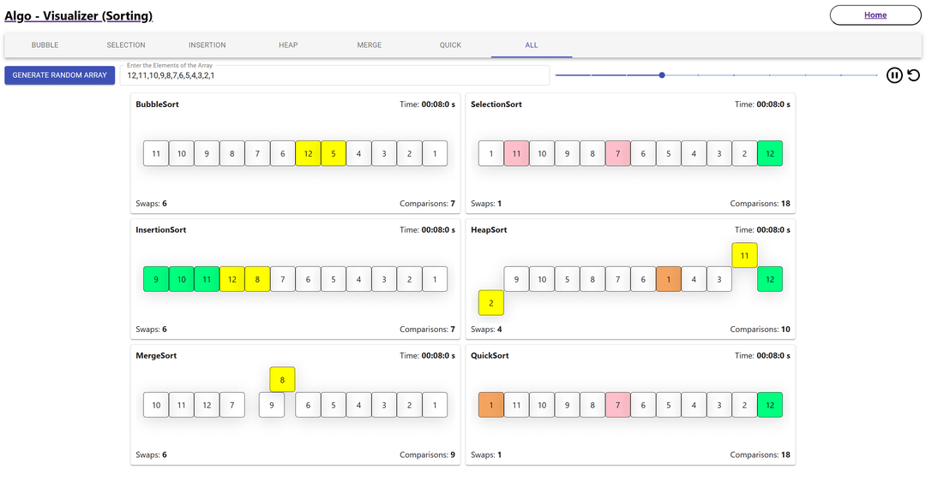Click the raised yellow 8 in MergeSort
Image resolution: width=926 pixels, height=481 pixels.
[282, 380]
